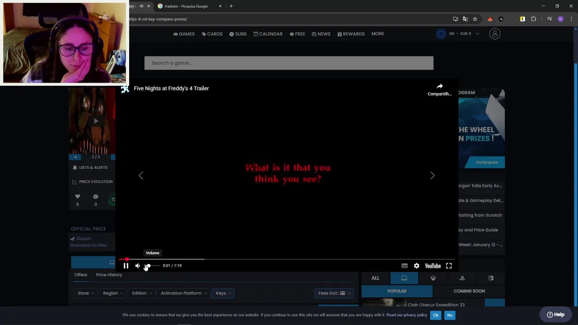The height and width of the screenshot is (325, 578).
Task: Open the 'Starting from Scratch' news link
Action: [480, 215]
